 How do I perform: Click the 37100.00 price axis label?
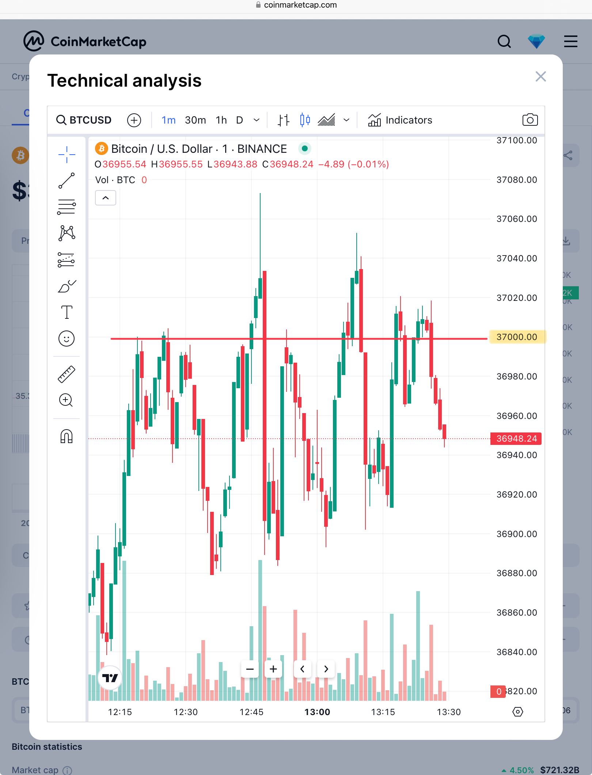pyautogui.click(x=517, y=140)
